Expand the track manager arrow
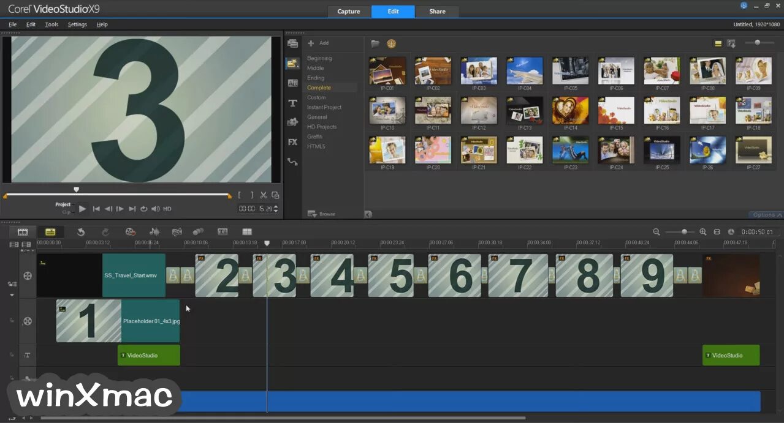784x423 pixels. 12,295
